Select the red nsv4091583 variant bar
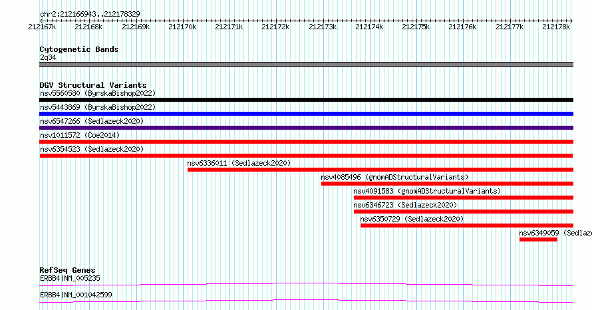This screenshot has width=592, height=310. click(464, 198)
